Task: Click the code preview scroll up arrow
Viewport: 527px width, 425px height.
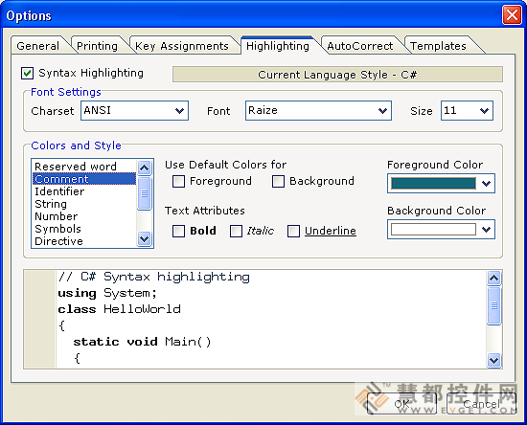Action: coord(493,278)
